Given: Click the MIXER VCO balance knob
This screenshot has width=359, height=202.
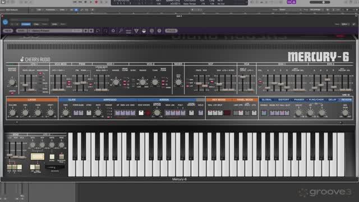Looking at the screenshot, I should [178, 82].
